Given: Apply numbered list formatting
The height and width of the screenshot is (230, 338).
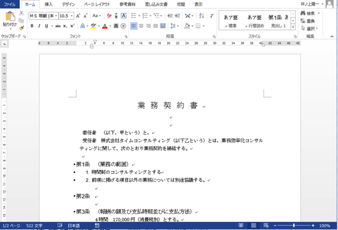Looking at the screenshot, I should point(145,16).
